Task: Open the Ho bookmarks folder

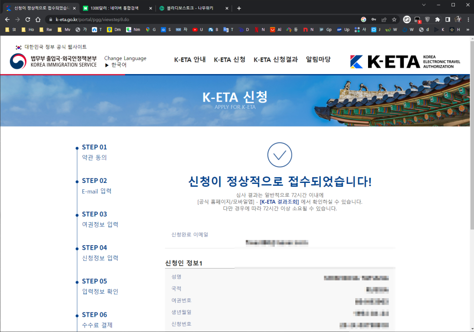Action: tap(28, 29)
